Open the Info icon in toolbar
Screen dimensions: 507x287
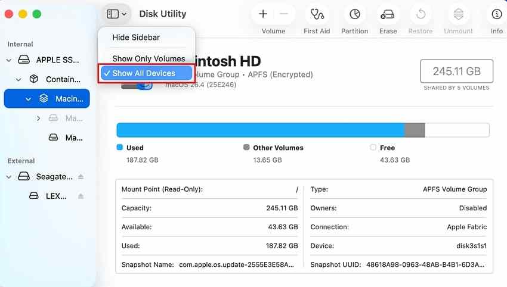497,14
